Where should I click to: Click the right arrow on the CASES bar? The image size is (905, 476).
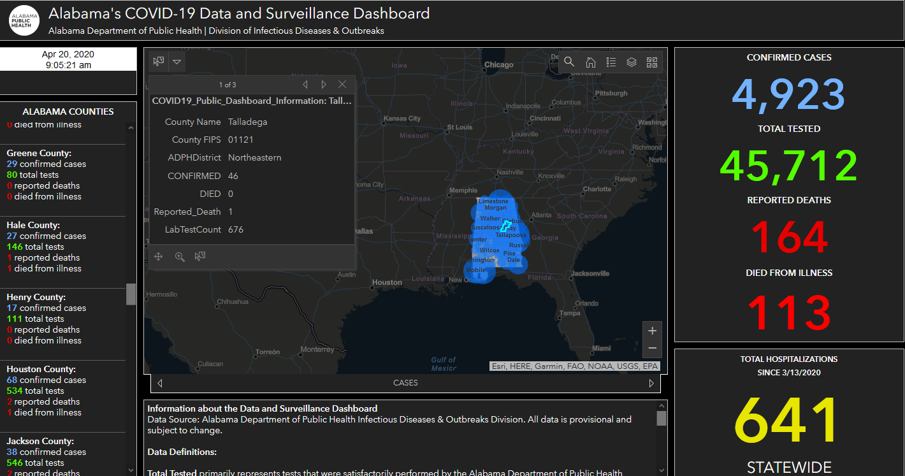pyautogui.click(x=651, y=382)
